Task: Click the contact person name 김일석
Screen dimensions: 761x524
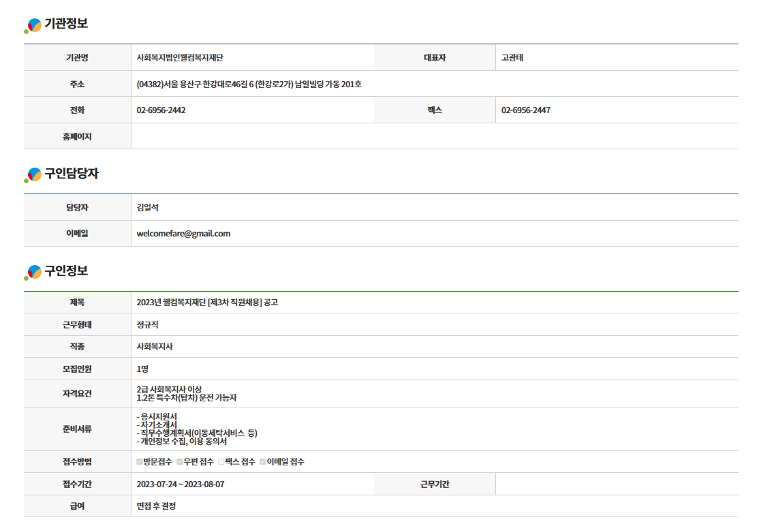Action: coord(147,208)
